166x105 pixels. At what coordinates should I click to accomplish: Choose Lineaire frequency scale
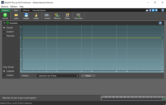[x=8, y=75]
